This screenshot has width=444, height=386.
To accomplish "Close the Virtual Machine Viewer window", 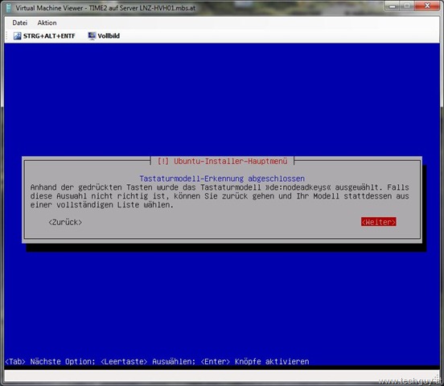I will (x=427, y=6).
